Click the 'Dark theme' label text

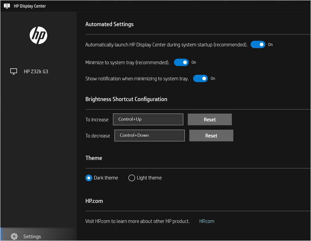point(106,178)
